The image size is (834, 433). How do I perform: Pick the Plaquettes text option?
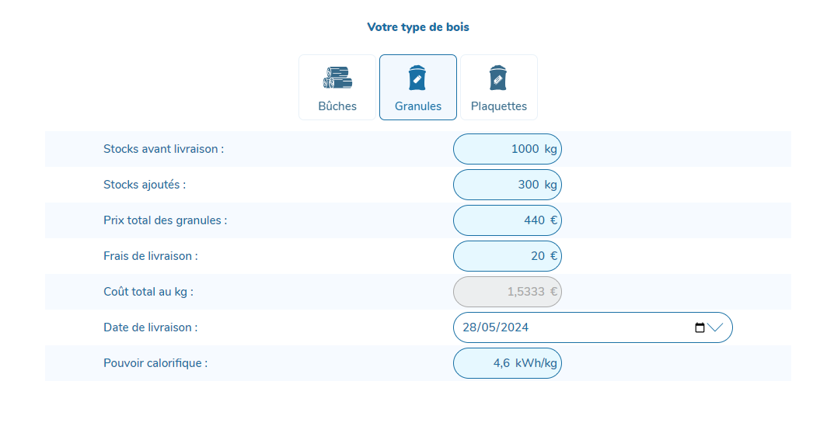coord(499,106)
